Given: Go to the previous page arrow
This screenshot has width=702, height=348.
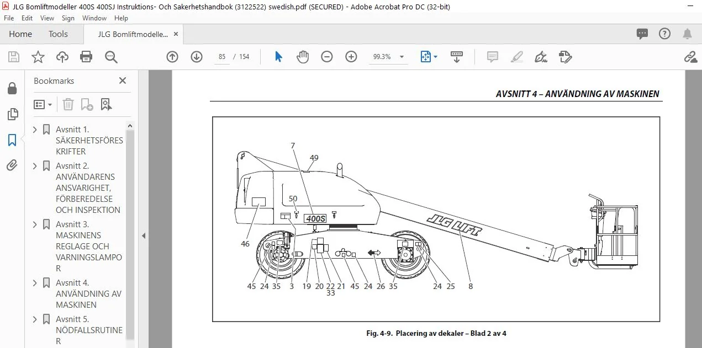Looking at the screenshot, I should click(172, 57).
